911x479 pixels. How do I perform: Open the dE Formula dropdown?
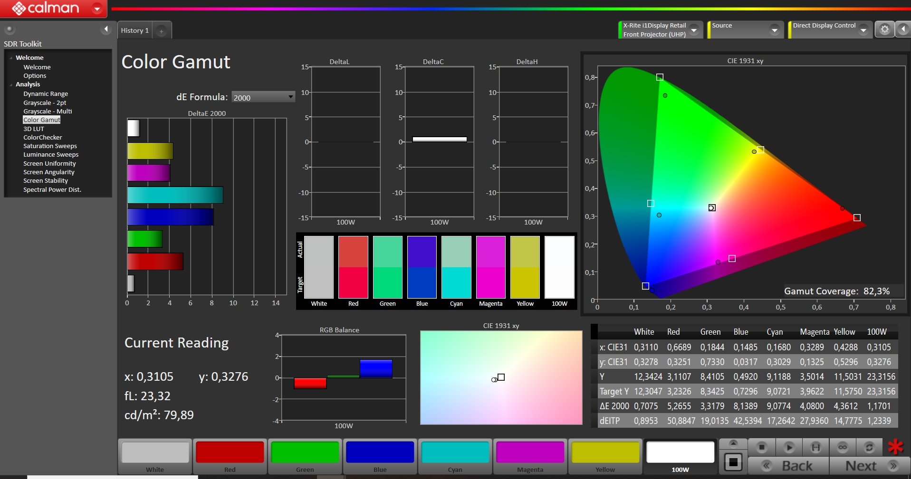(263, 97)
